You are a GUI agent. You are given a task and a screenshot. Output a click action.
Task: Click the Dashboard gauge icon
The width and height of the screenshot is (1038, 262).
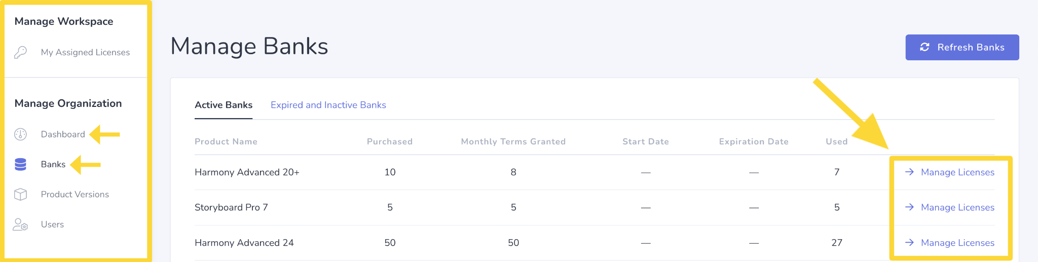click(20, 134)
